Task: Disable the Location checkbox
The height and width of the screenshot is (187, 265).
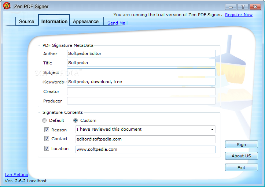Action: pos(47,148)
